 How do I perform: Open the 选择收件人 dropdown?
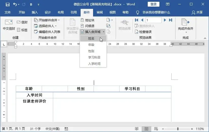click(46, 26)
